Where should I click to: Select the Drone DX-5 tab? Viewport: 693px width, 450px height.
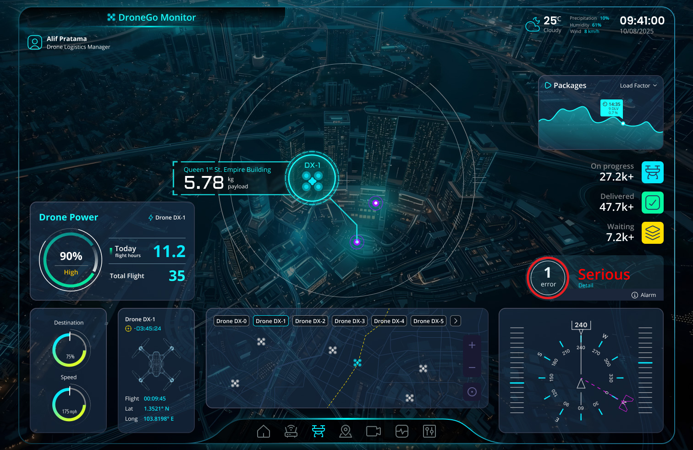(x=429, y=321)
